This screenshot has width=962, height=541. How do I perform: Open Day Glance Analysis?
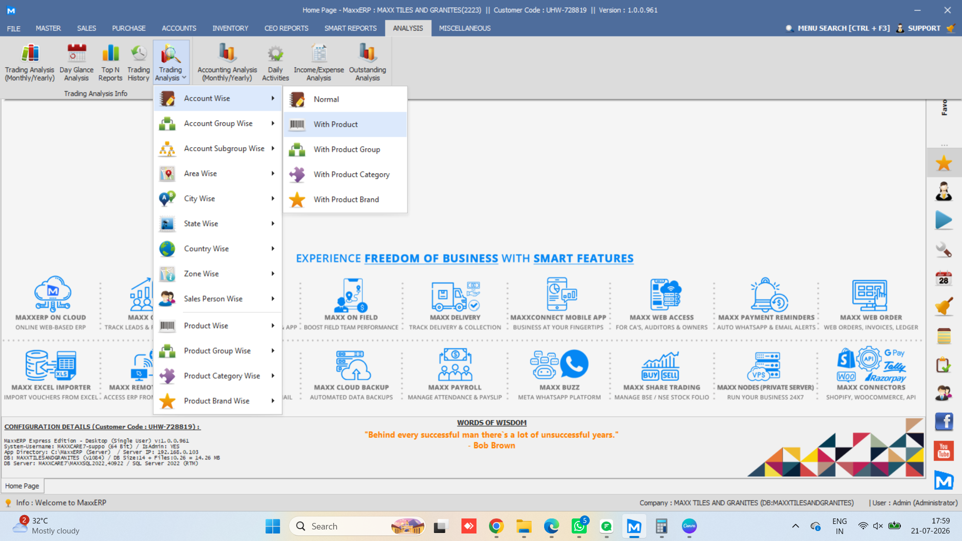(76, 63)
